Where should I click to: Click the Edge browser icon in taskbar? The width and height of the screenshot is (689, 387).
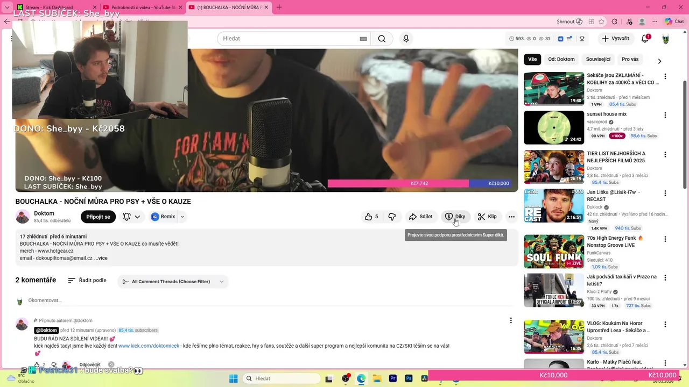pyautogui.click(x=361, y=378)
